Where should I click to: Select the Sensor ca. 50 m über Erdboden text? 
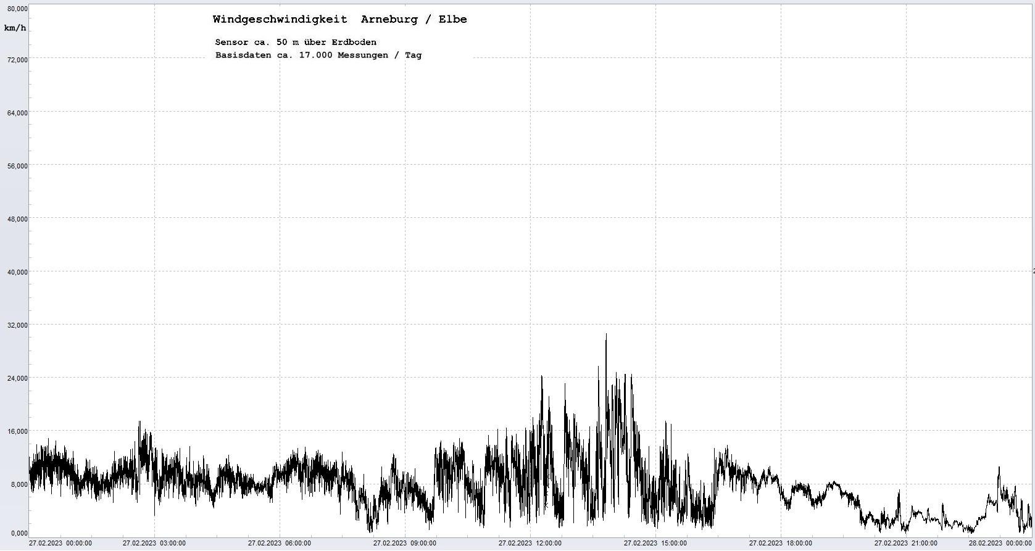[296, 42]
